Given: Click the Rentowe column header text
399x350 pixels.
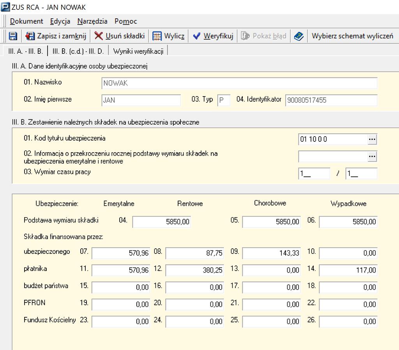Looking at the screenshot, I should pyautogui.click(x=190, y=204).
